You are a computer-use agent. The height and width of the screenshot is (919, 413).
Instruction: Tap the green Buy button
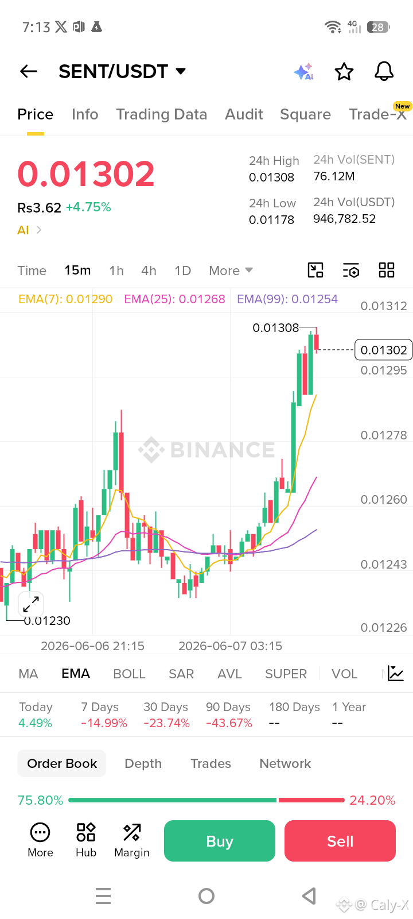[x=220, y=841]
